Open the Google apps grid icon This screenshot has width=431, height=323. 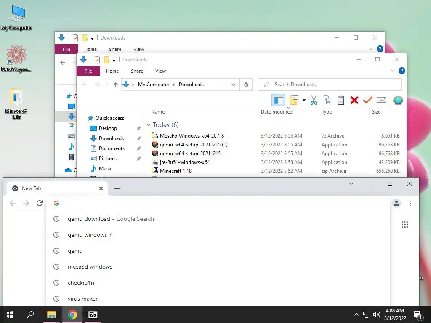click(404, 225)
